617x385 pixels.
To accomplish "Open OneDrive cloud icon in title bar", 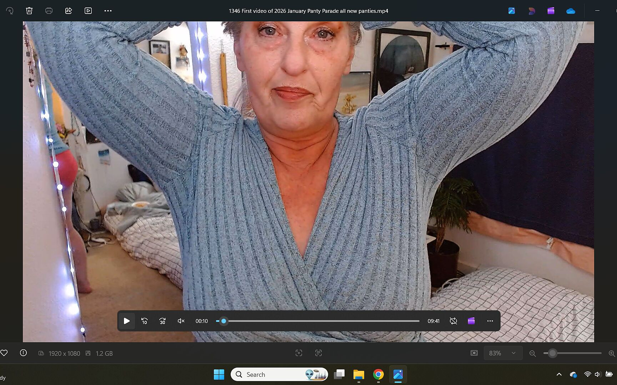I will pos(571,11).
